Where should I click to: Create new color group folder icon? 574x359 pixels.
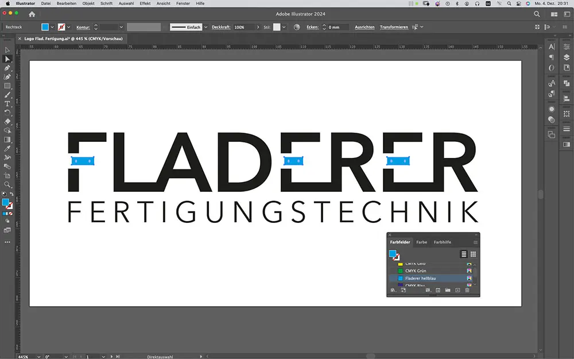coord(448,290)
